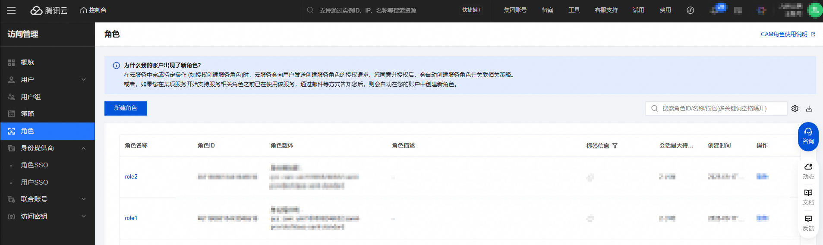Open the 标签信息 filter funnel
Viewport: 823px width, 245px height.
pos(615,146)
